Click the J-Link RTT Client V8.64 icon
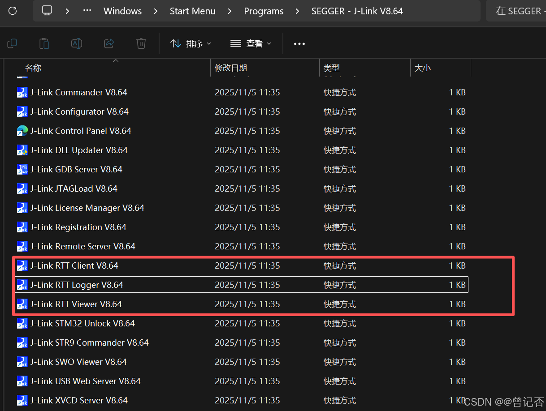This screenshot has width=546, height=411. [22, 266]
